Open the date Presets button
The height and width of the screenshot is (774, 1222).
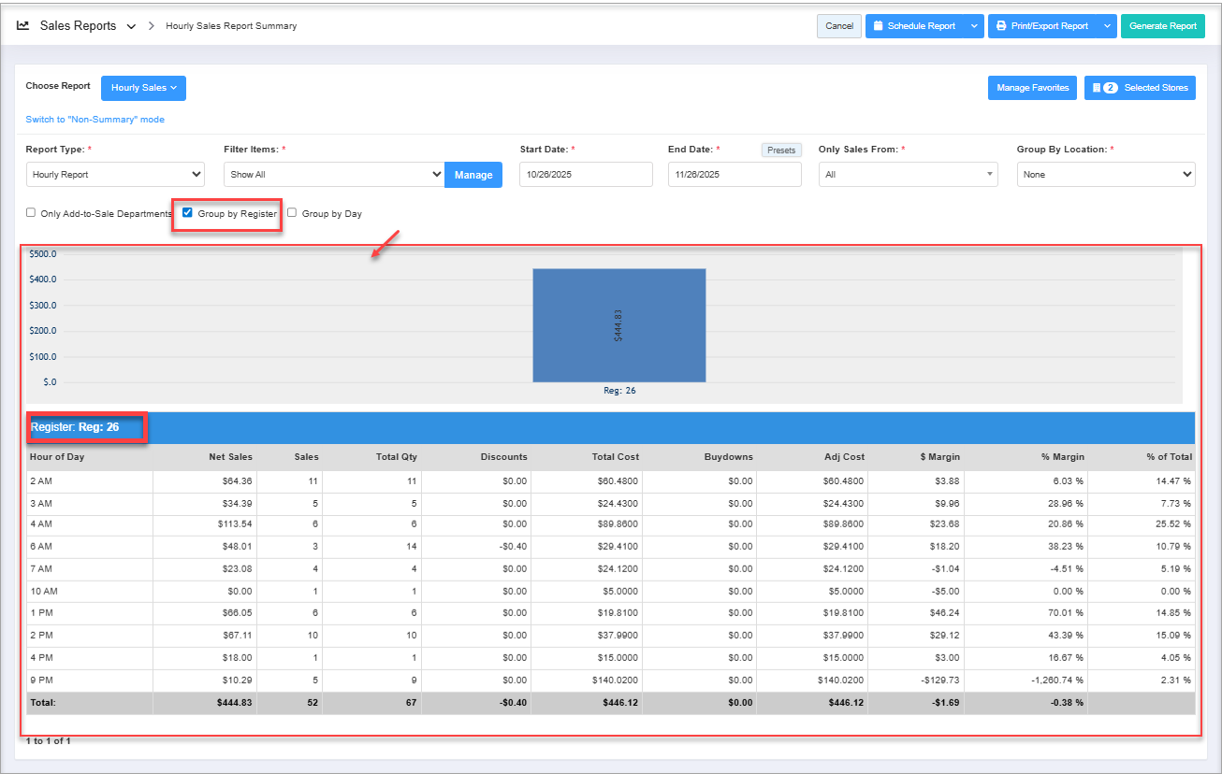tap(780, 150)
